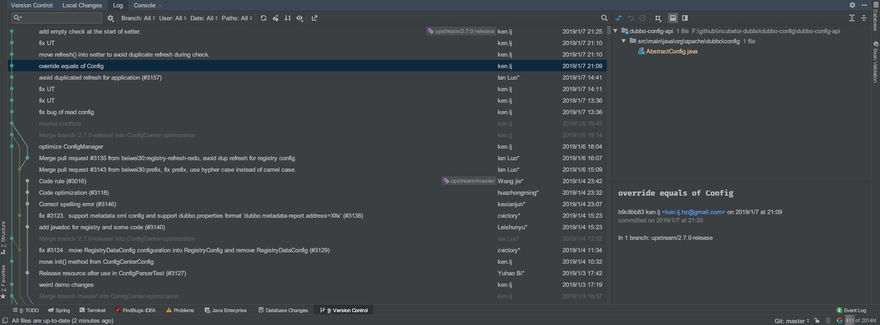Toggle the preview diff panel button
This screenshot has width=880, height=325.
click(x=685, y=18)
